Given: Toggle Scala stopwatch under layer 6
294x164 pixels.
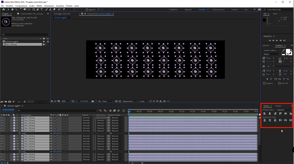Looking at the screenshot, I should [x=20, y=133].
